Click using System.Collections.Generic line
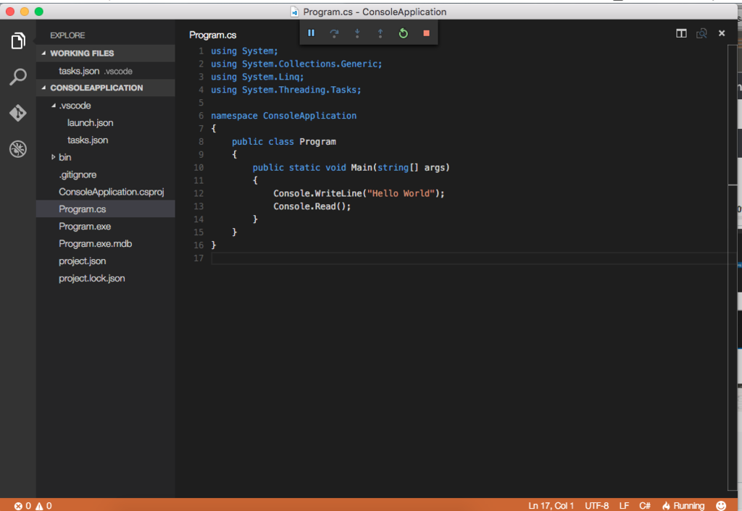 coord(296,64)
